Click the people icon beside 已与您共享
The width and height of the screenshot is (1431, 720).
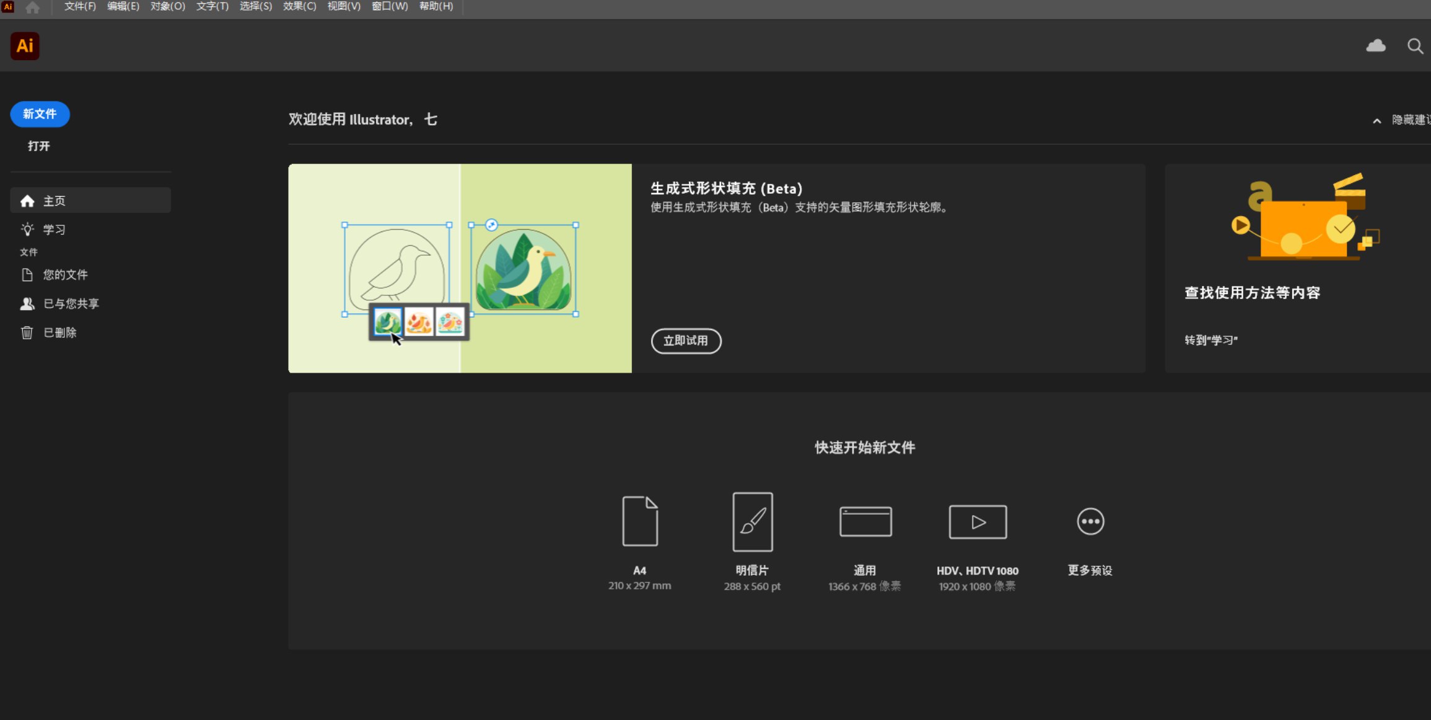27,303
